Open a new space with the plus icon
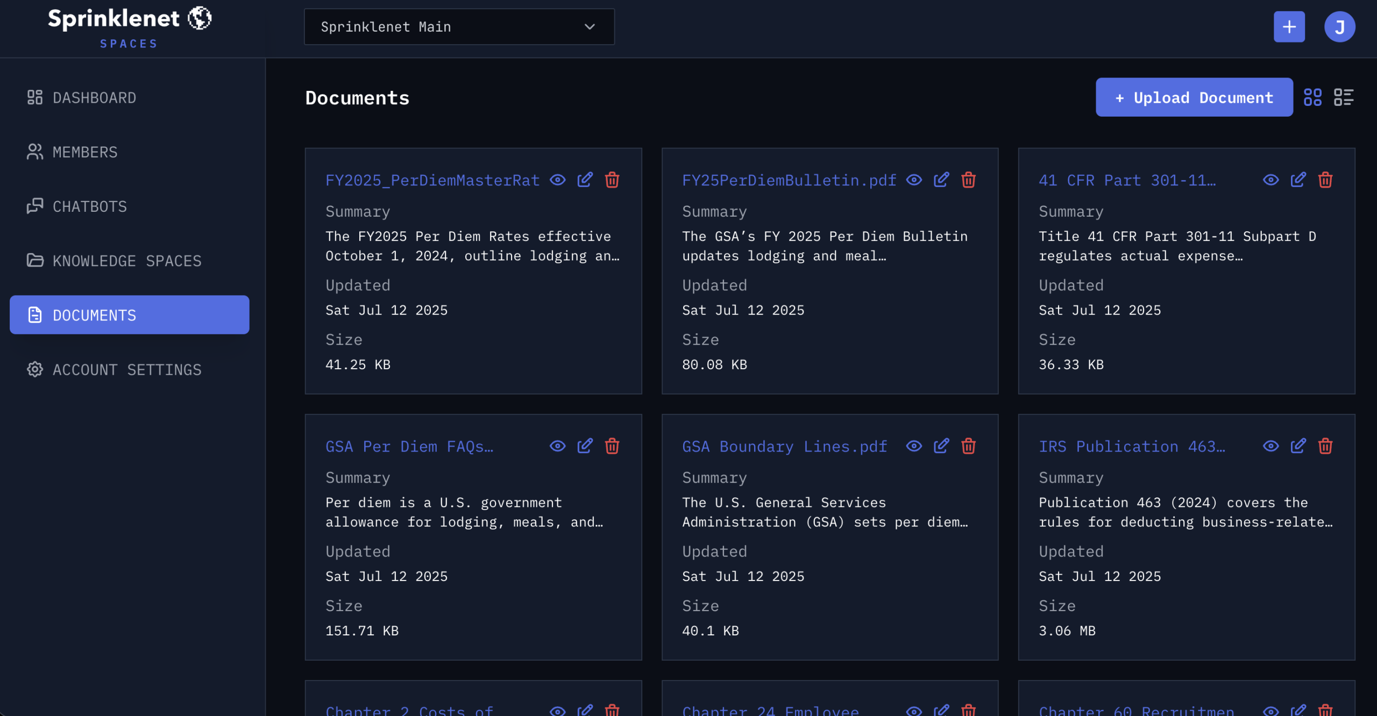 pyautogui.click(x=1289, y=26)
